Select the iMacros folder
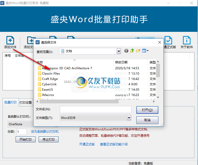 48,95
